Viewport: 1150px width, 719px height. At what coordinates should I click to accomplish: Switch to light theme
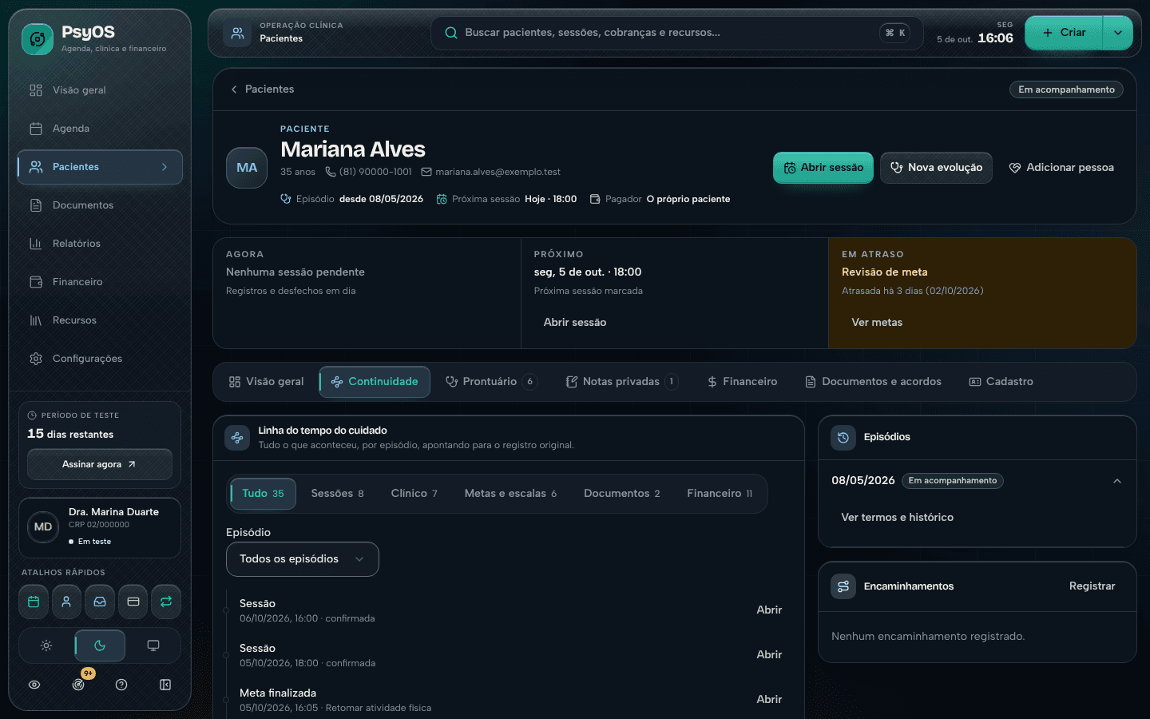click(46, 646)
